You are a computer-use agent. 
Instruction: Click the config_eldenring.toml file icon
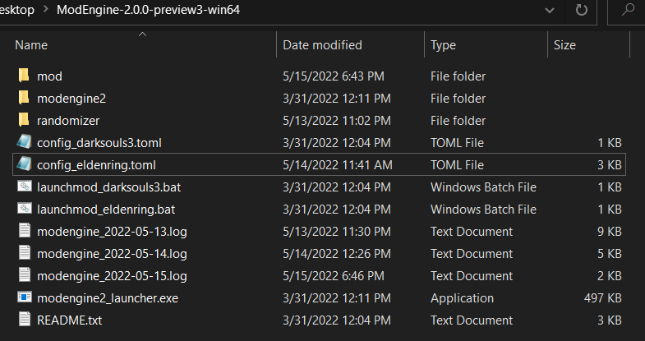click(24, 165)
